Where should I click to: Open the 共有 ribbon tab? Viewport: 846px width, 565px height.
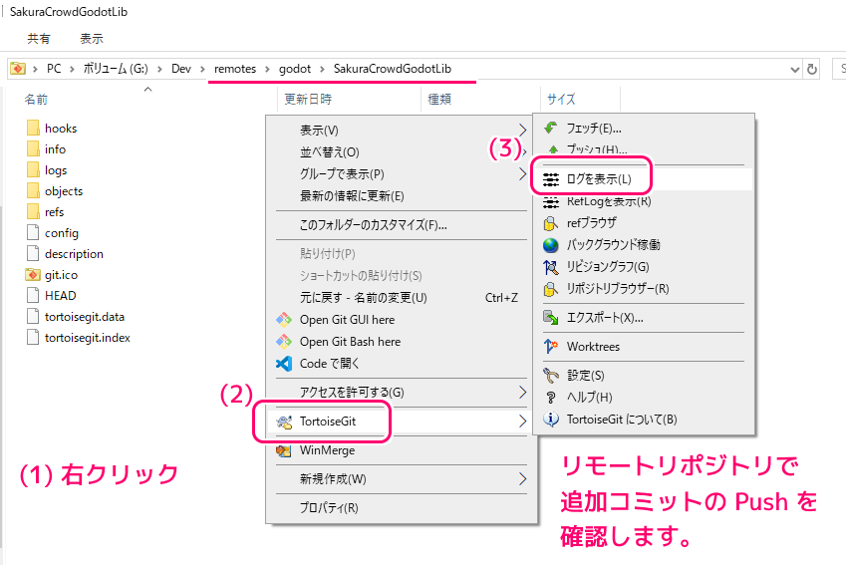39,39
